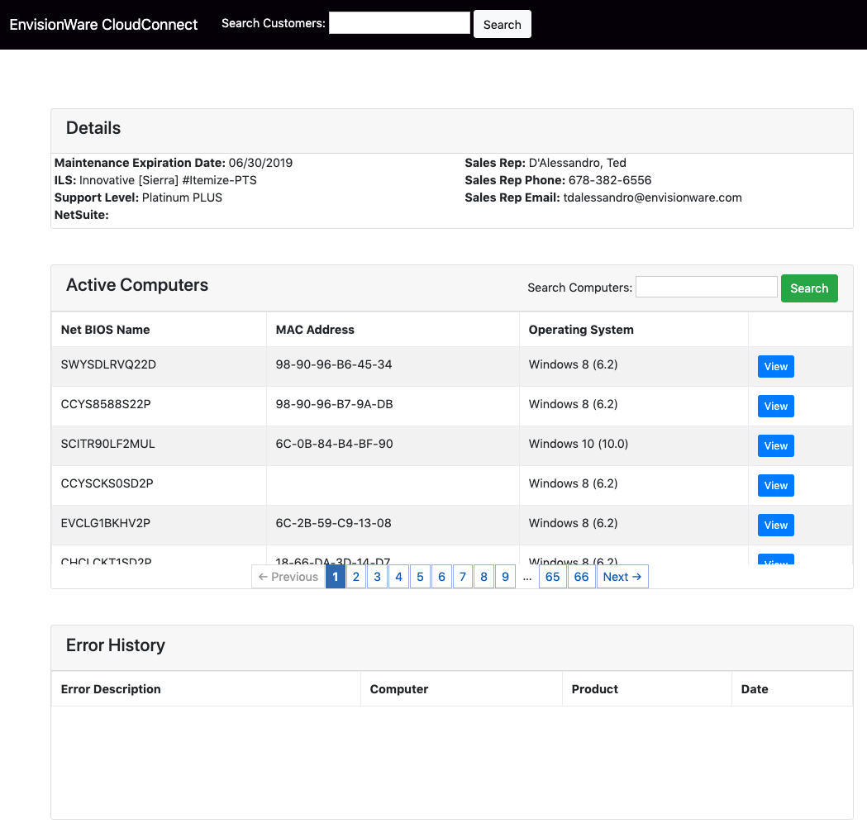Click View for SCITR90LF2MUL row
867x828 pixels.
tap(775, 446)
